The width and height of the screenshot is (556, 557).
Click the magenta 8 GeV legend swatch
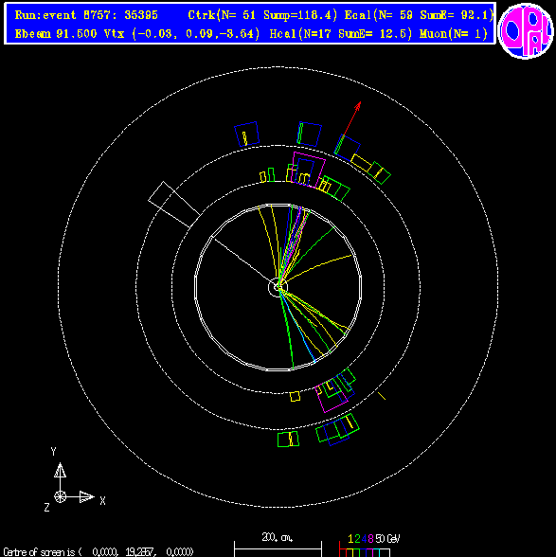tap(369, 553)
